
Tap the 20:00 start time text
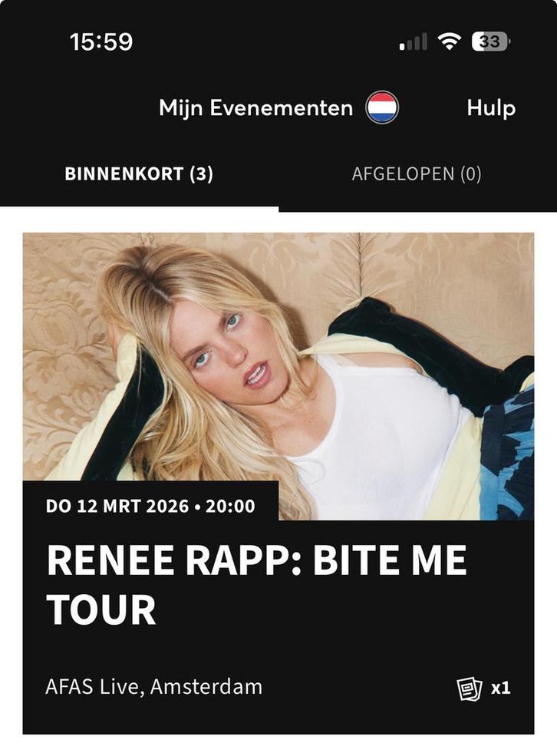[x=230, y=506]
